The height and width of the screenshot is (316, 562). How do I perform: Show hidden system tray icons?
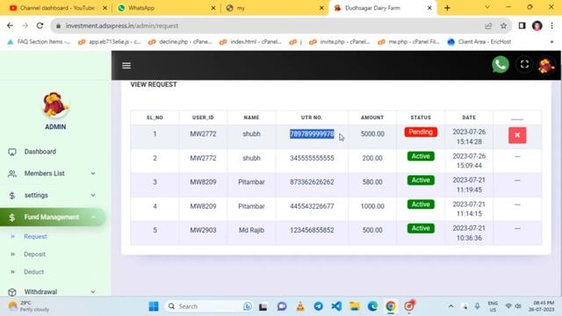pyautogui.click(x=450, y=306)
